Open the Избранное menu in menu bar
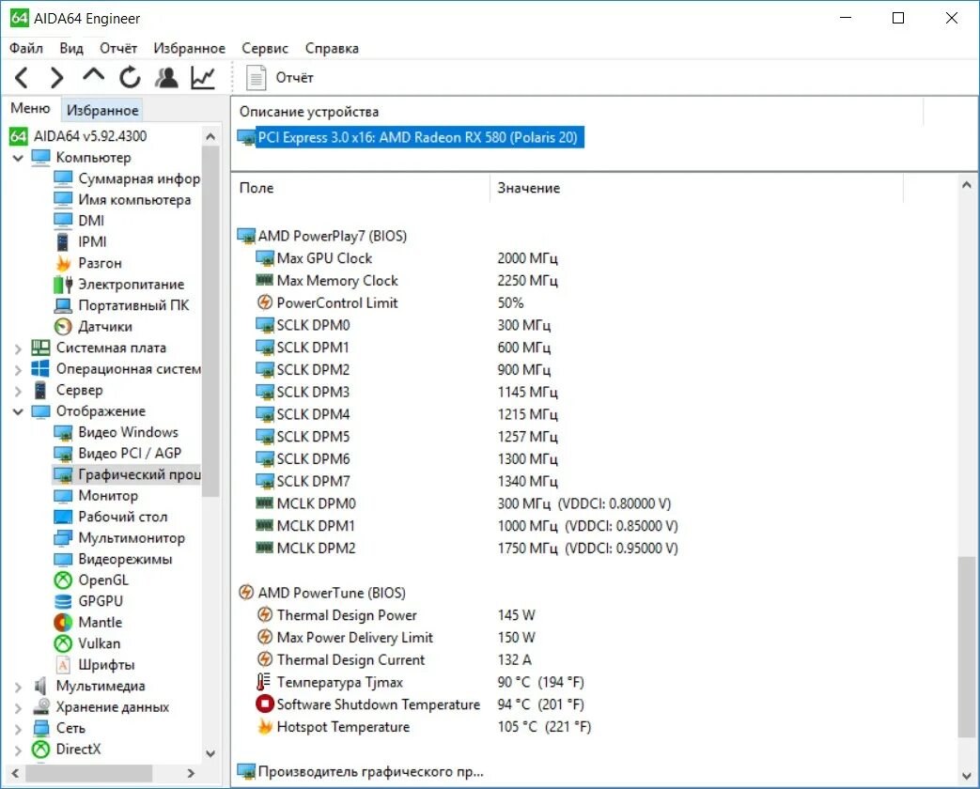The image size is (980, 789). [x=190, y=48]
